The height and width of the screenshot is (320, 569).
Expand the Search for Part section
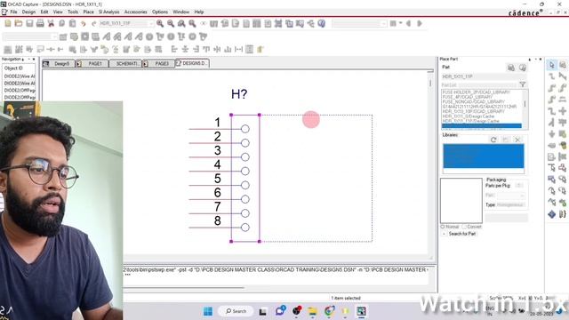(x=445, y=234)
